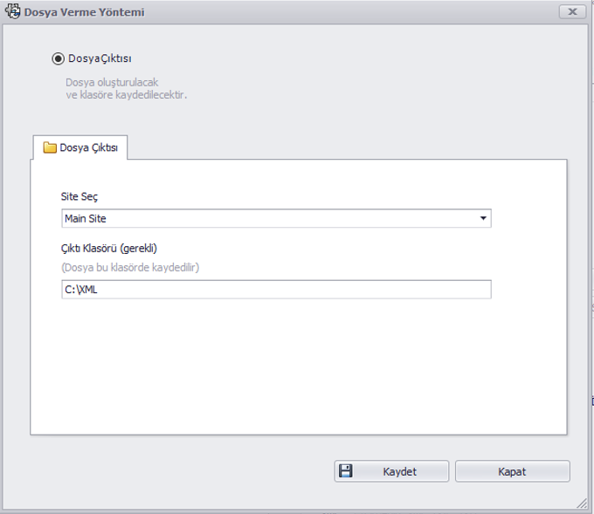Switch to the Dosya Çıktısı tab
The width and height of the screenshot is (594, 514).
click(x=80, y=147)
